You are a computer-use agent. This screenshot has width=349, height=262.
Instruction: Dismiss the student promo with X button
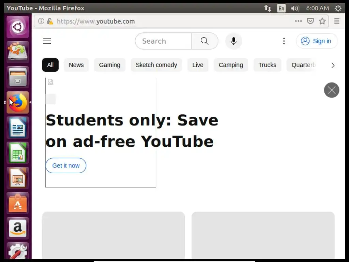pyautogui.click(x=331, y=90)
